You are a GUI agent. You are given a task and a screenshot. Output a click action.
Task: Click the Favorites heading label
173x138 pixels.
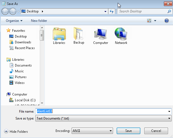click(x=19, y=31)
